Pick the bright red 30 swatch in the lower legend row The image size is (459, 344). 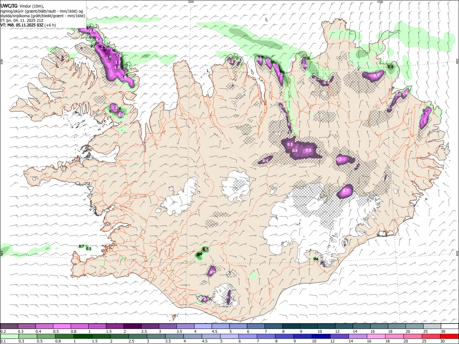tap(450, 336)
